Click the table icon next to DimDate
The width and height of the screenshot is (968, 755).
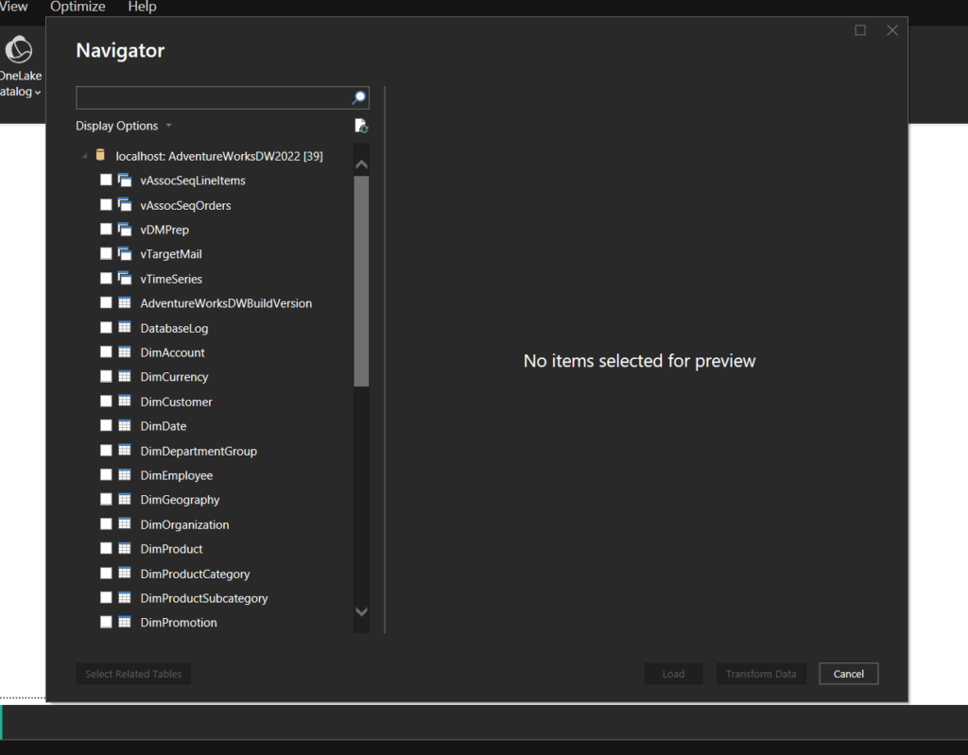(x=125, y=425)
